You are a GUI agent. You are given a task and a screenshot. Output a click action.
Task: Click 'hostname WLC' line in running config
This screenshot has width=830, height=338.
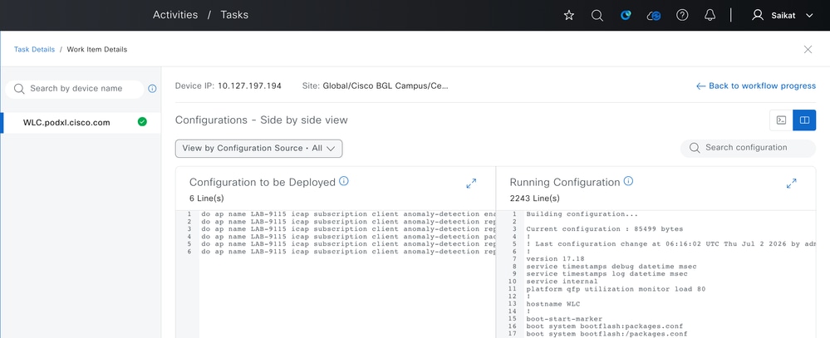(x=553, y=304)
